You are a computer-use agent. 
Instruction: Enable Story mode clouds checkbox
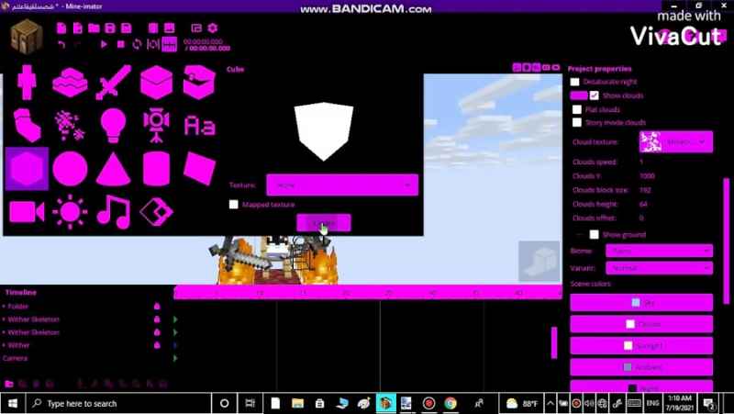[577, 122]
